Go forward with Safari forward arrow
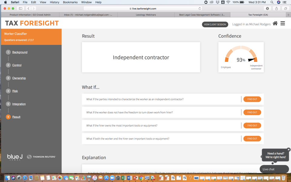 [x=34, y=8]
